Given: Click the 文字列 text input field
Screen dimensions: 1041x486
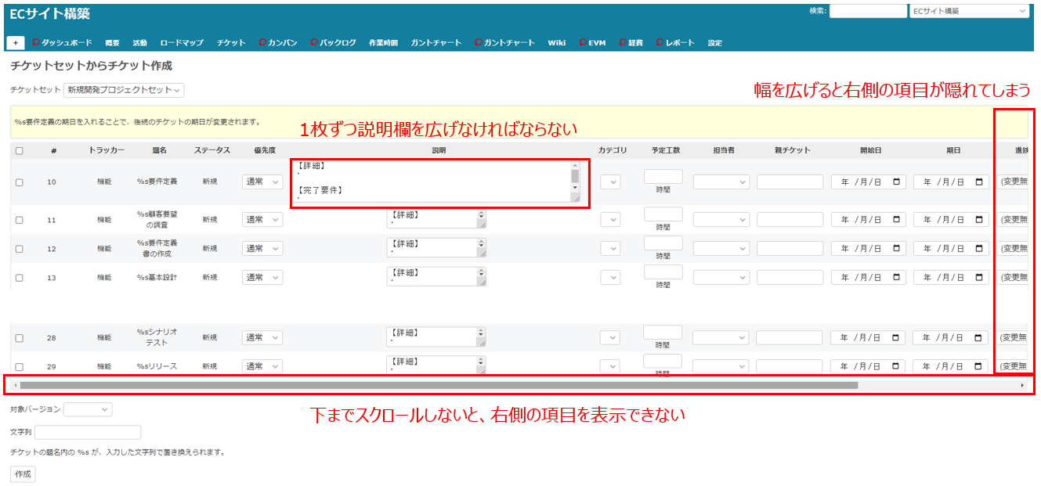Looking at the screenshot, I should click(88, 432).
